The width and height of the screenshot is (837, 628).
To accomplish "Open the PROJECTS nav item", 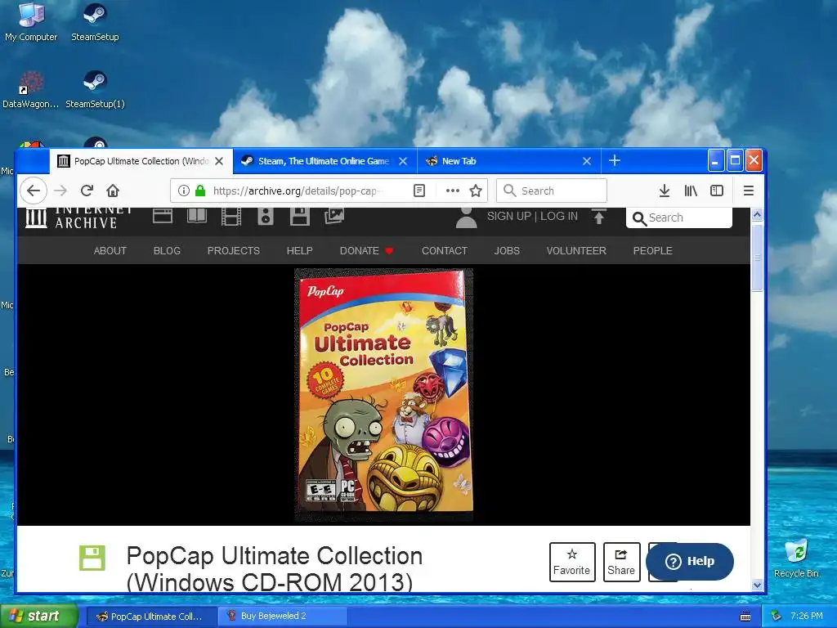I will [233, 250].
